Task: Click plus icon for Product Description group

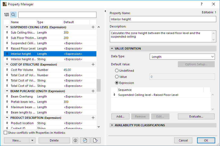Action: point(93,118)
